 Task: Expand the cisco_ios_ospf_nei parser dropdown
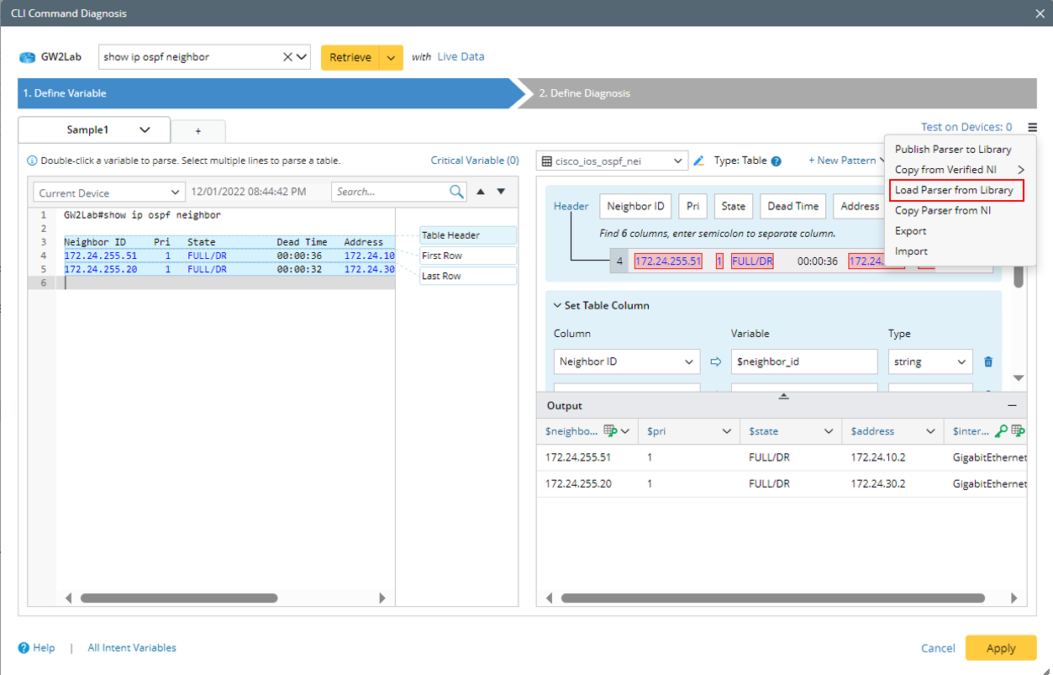click(677, 161)
